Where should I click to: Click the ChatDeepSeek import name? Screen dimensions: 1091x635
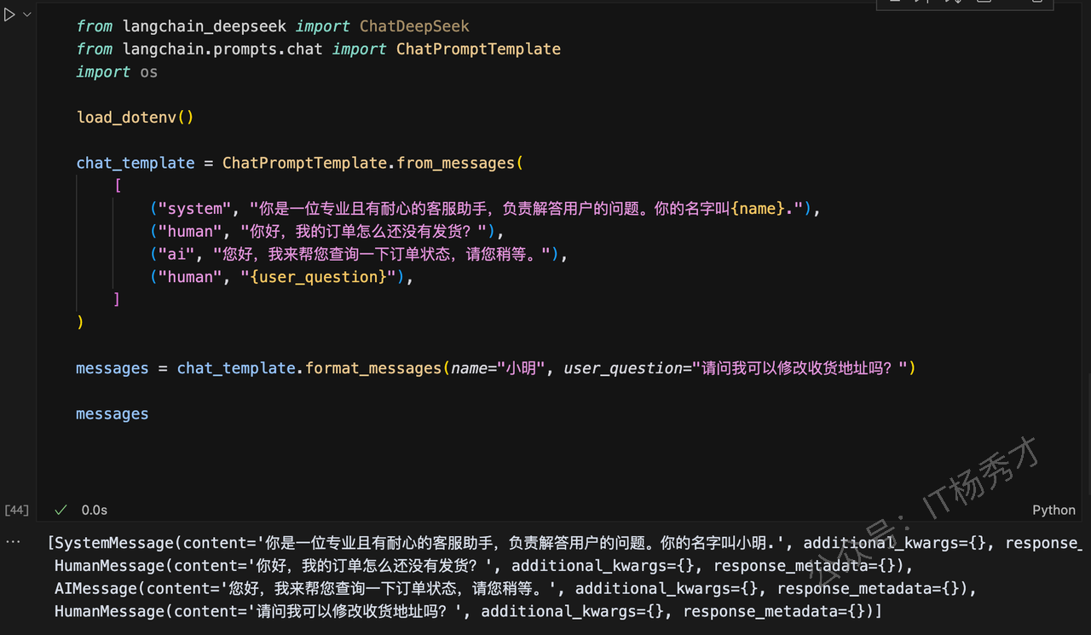(x=414, y=26)
